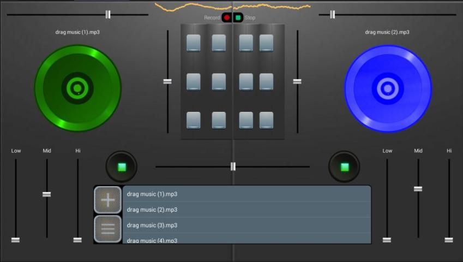Choose drag music (3).mp3 from the list
The image size is (463, 262).
point(245,225)
